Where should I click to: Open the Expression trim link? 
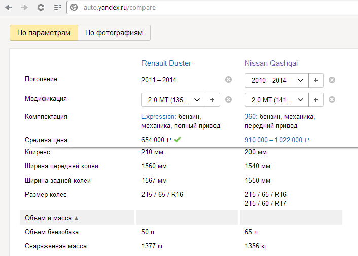(158, 116)
